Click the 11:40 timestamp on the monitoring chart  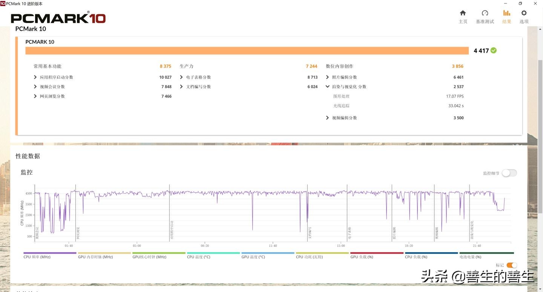coord(273,245)
